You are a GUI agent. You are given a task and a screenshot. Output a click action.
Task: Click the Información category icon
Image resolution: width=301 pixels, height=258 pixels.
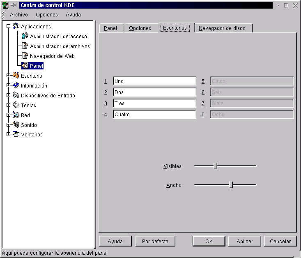(16, 85)
